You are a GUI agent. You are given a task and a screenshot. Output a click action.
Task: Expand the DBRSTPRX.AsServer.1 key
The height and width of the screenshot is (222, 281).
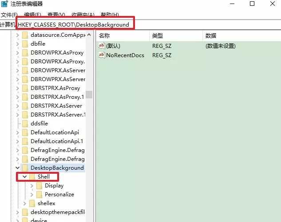[x=17, y=115]
